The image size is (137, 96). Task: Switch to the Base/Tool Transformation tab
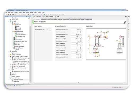[63, 19]
